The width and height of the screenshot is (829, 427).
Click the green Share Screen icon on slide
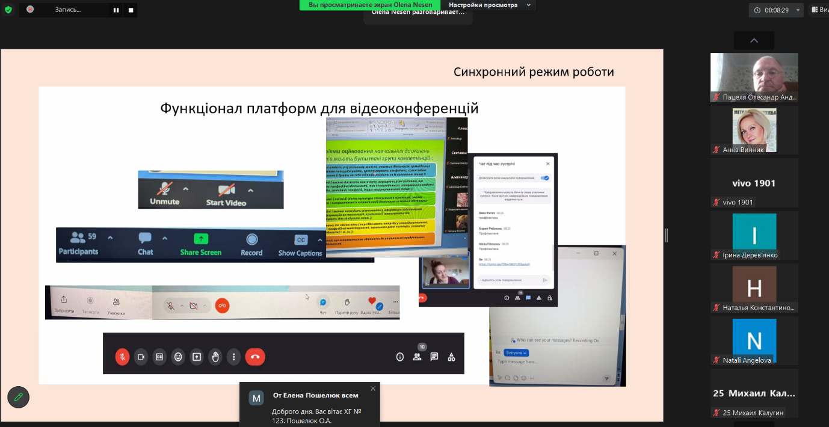point(201,239)
